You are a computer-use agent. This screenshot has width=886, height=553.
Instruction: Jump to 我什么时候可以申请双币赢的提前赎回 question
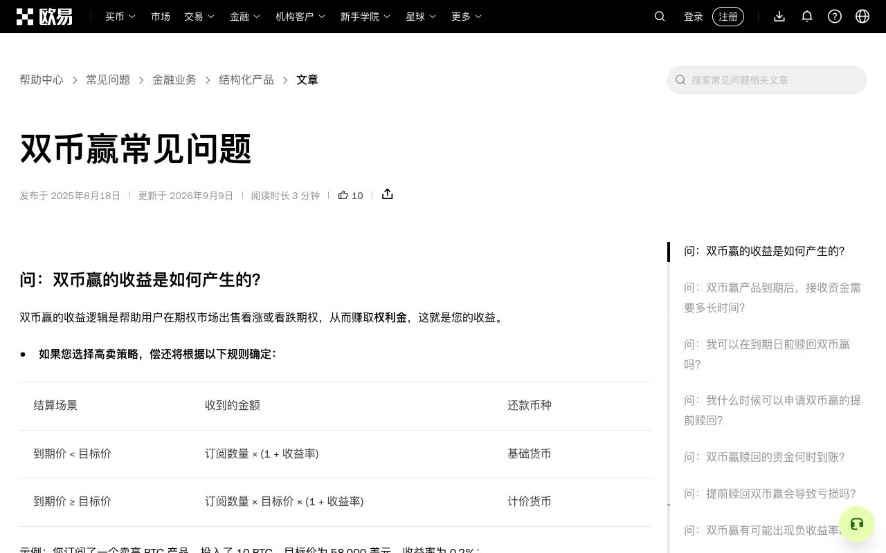coord(772,411)
